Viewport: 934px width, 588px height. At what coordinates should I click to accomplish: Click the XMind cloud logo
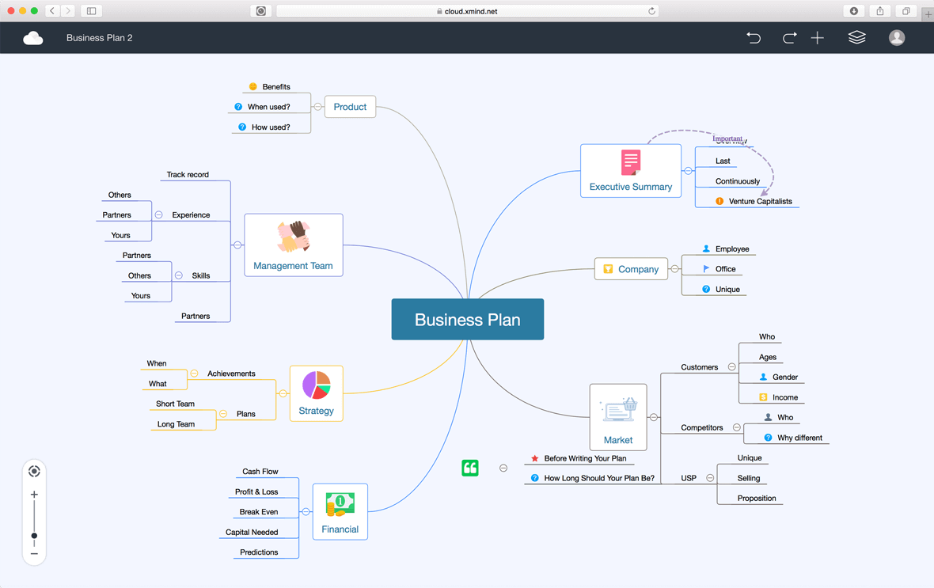pyautogui.click(x=33, y=37)
